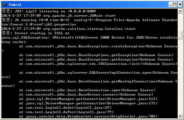Click the TDSConnection.<init> stack trace line
This screenshot has height=120, width=184.
coord(98,64)
